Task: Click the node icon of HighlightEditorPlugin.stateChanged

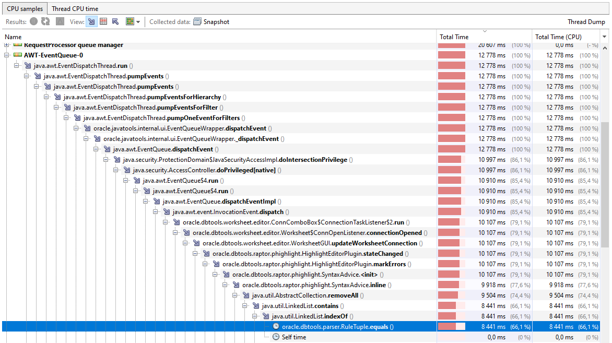Action: tap(206, 254)
